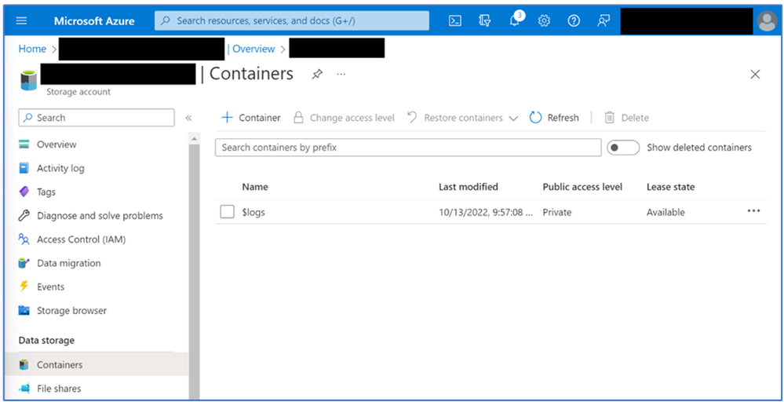Open Events in the left menu
Image resolution: width=784 pixels, height=402 pixels.
50,287
